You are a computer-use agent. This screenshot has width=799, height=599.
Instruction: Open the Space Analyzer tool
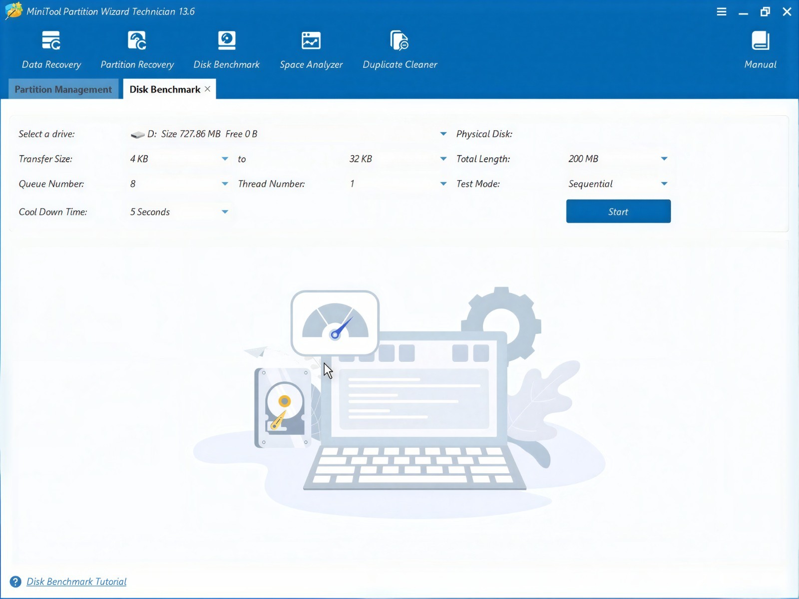coord(311,49)
